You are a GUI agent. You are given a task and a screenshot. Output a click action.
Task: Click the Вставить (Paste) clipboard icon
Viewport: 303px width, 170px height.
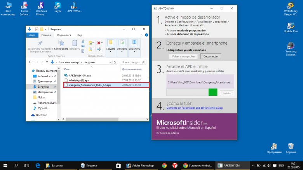pyautogui.click(x=75, y=43)
